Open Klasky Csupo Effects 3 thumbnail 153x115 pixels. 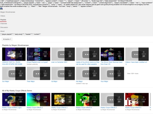click(x=63, y=100)
